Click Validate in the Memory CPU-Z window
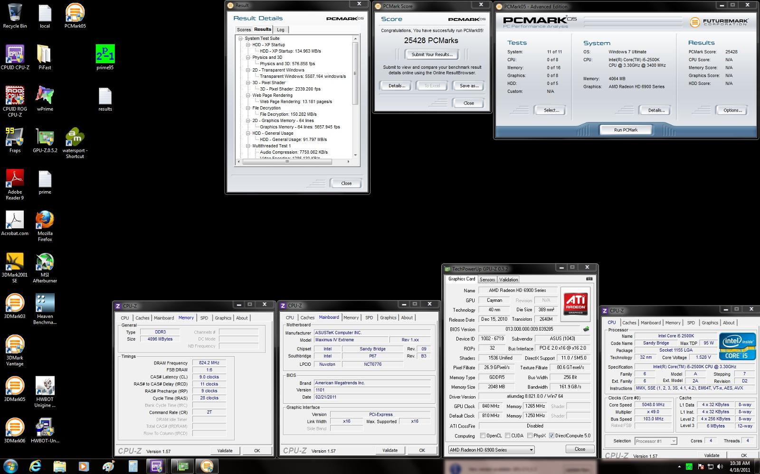This screenshot has height=474, width=760. click(x=225, y=451)
